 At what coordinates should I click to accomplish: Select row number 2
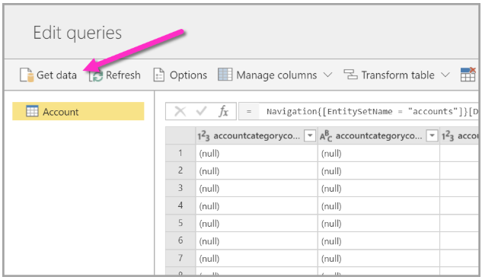tap(180, 170)
